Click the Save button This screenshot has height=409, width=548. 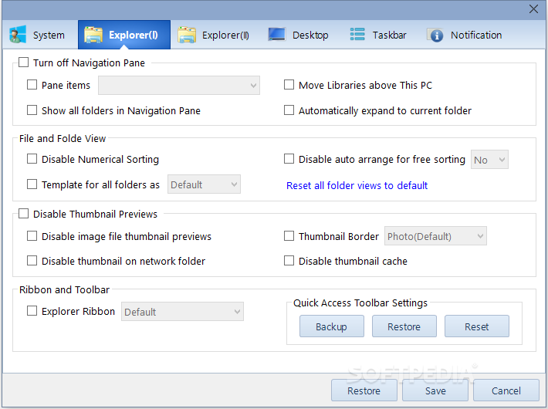click(435, 390)
